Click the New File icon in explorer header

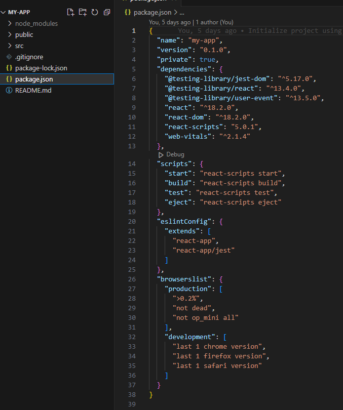[x=70, y=12]
